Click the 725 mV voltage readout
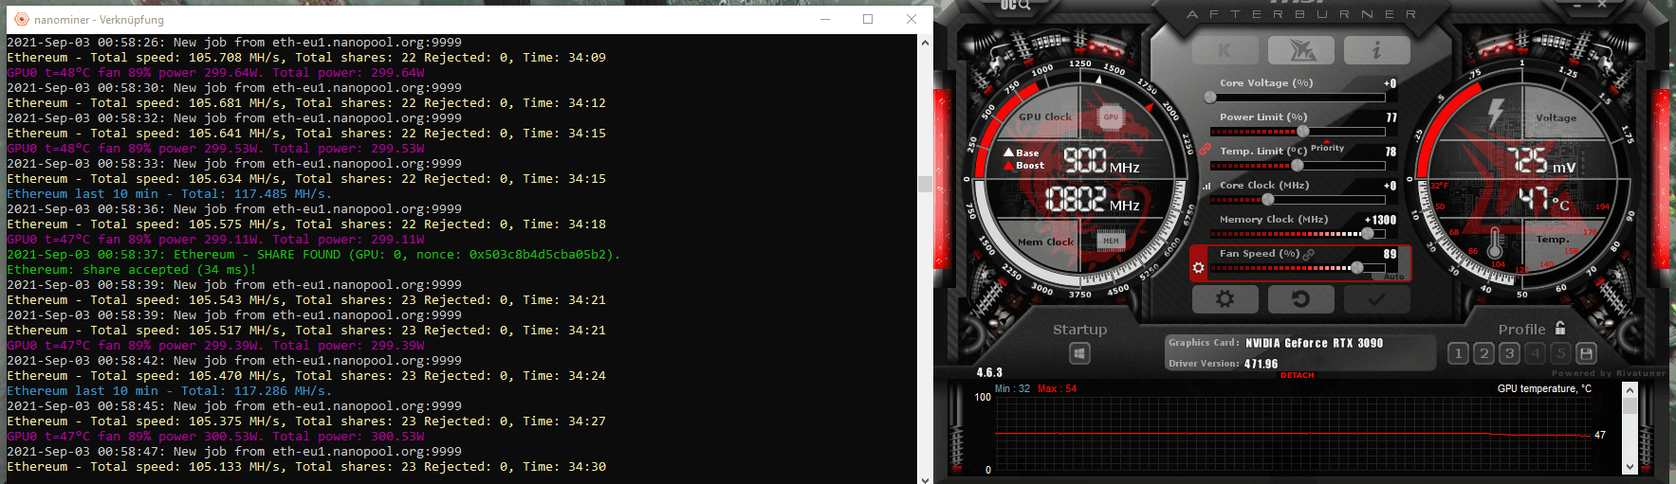Image resolution: width=1676 pixels, height=484 pixels. tap(1541, 161)
